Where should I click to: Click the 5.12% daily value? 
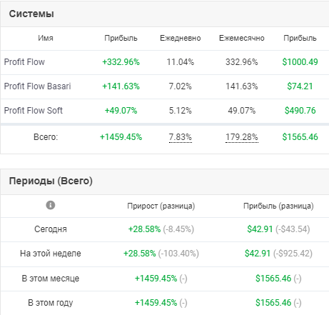[181, 111]
